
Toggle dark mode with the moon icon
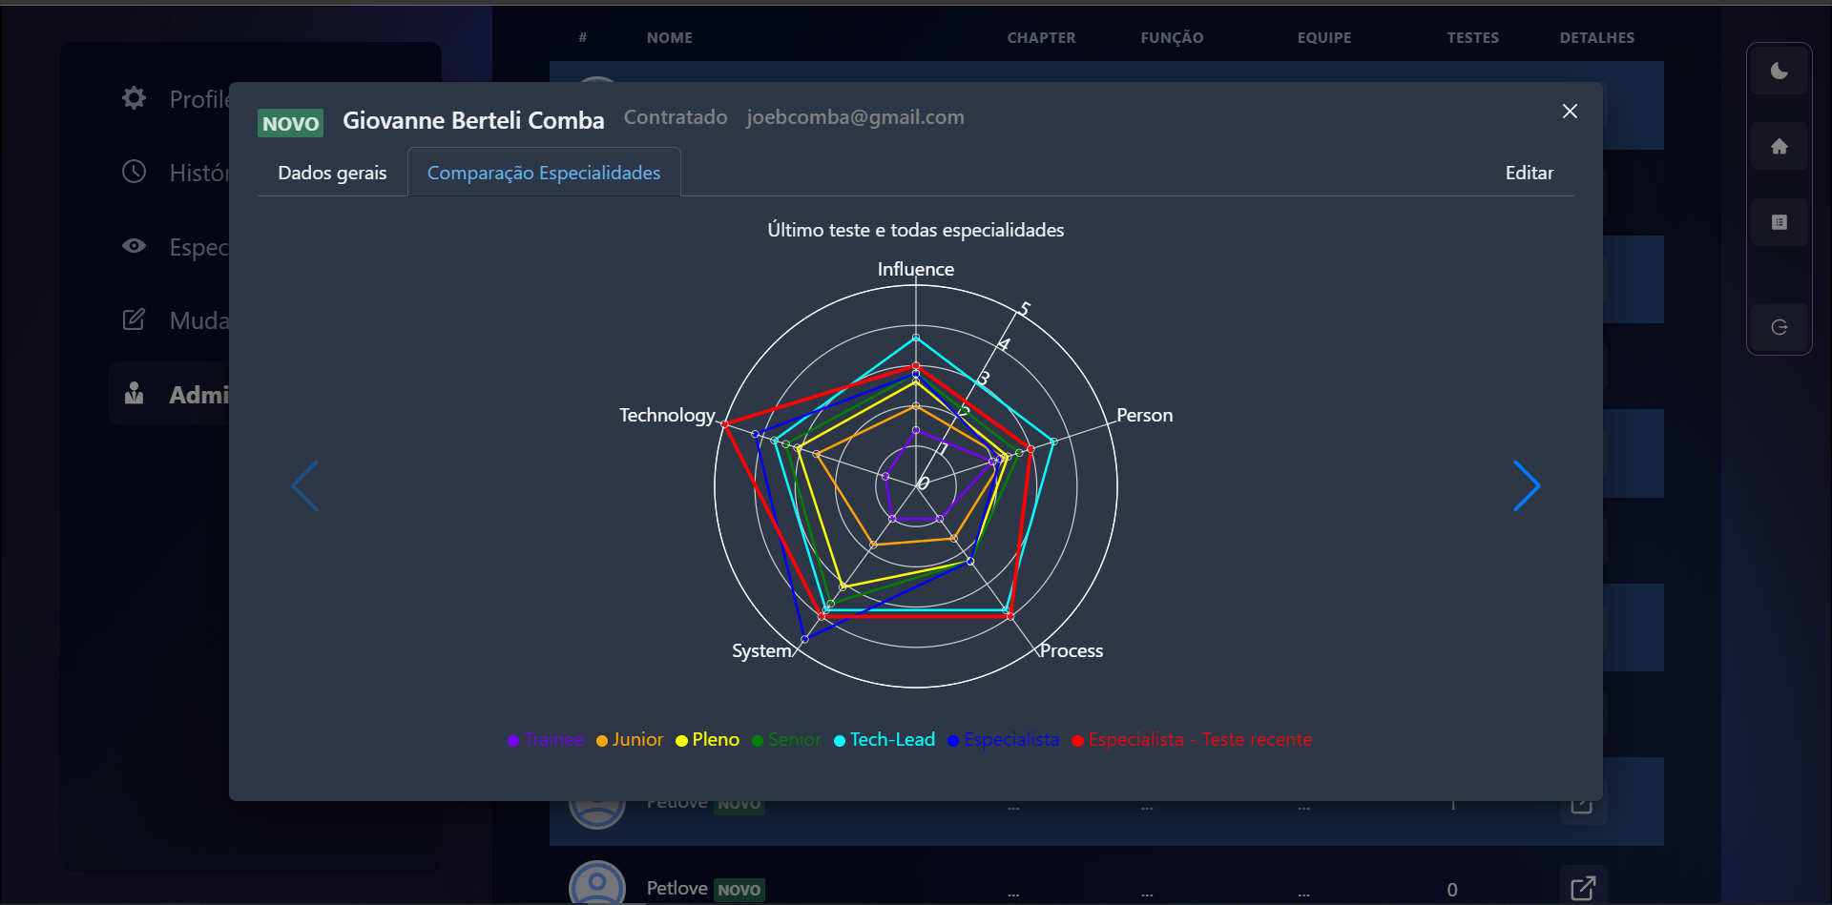1779,72
